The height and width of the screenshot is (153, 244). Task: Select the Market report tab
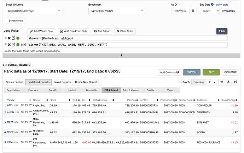click(72, 90)
